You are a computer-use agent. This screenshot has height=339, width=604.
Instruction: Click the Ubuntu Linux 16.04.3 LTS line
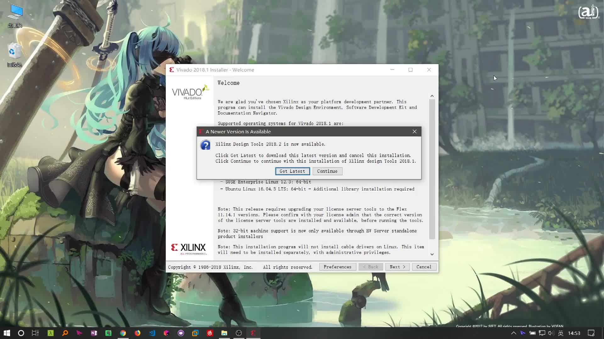pos(317,189)
